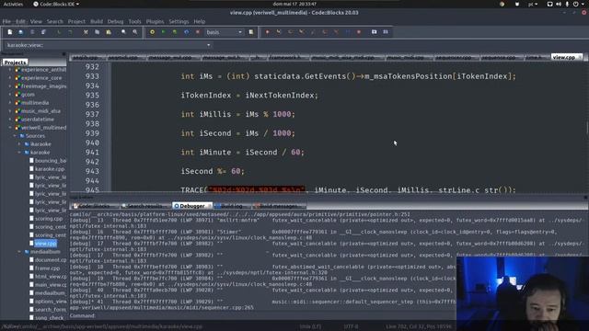Viewport: 589px width, 331px height.
Task: Click the New file toolbar icon
Action: click(10, 32)
